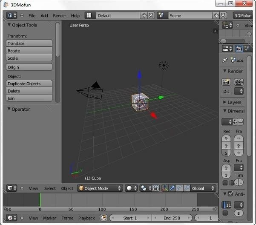Click the Delete button in Object Tools
The image size is (256, 225).
click(29, 91)
